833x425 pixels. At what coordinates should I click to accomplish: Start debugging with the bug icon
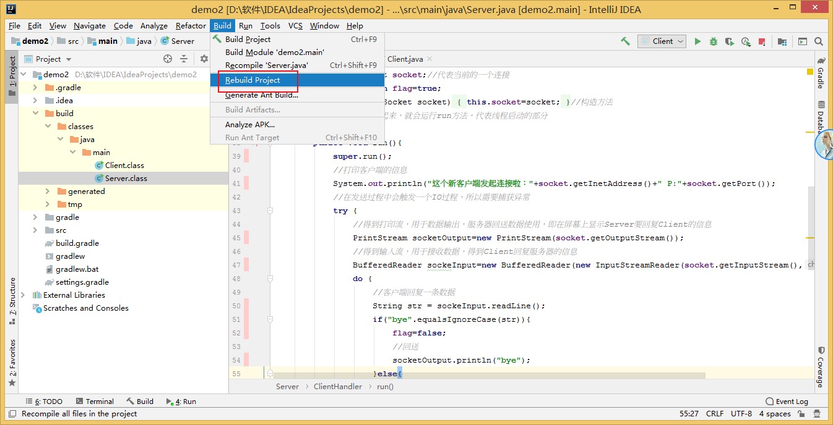click(714, 41)
